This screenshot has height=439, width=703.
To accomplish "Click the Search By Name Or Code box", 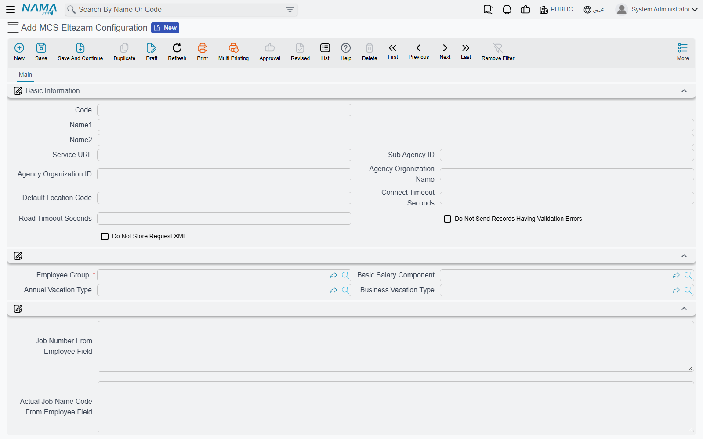I will pyautogui.click(x=181, y=10).
